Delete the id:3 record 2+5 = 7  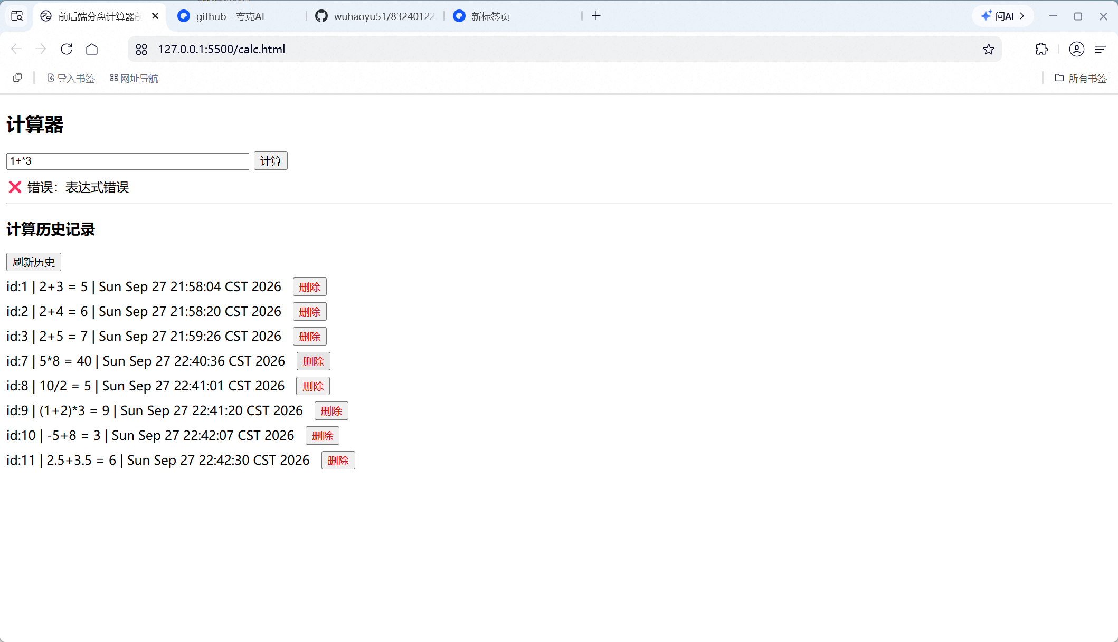point(310,337)
